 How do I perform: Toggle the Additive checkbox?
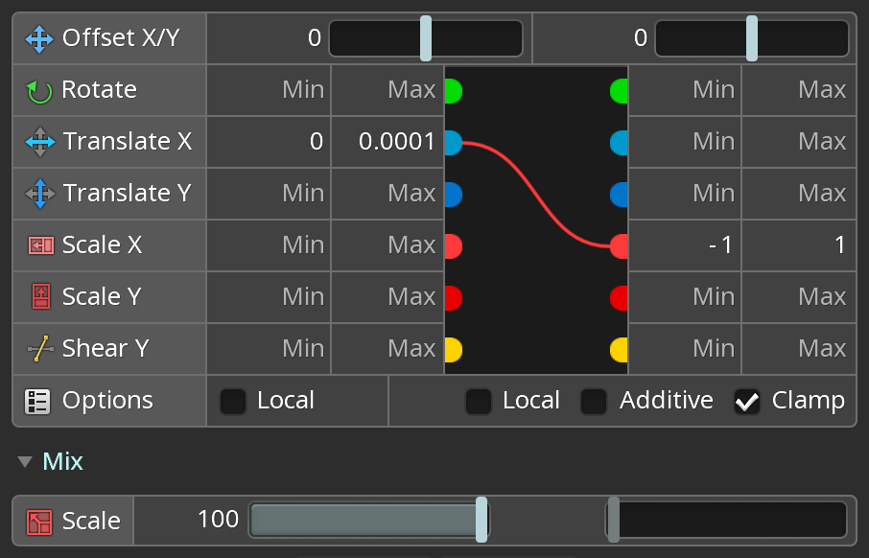(594, 401)
